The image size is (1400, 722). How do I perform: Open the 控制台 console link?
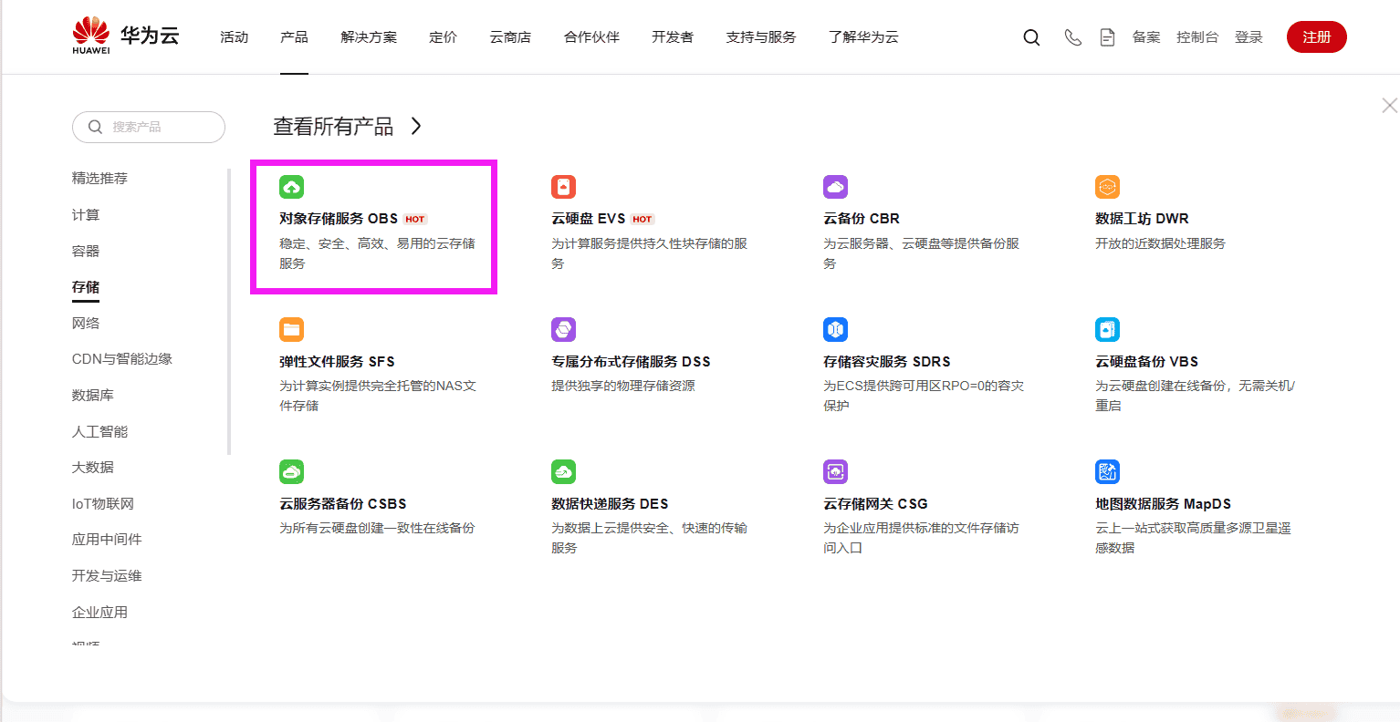[x=1197, y=37]
